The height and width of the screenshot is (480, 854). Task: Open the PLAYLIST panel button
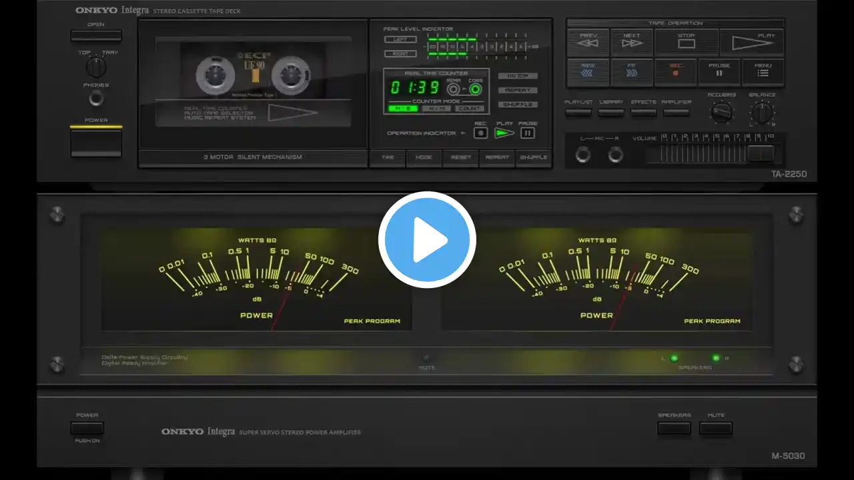tap(578, 112)
